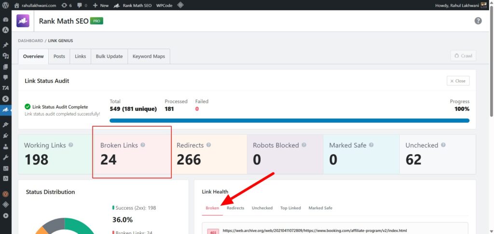The width and height of the screenshot is (494, 234).
Task: Close the Link Status Audit panel
Action: [458, 81]
